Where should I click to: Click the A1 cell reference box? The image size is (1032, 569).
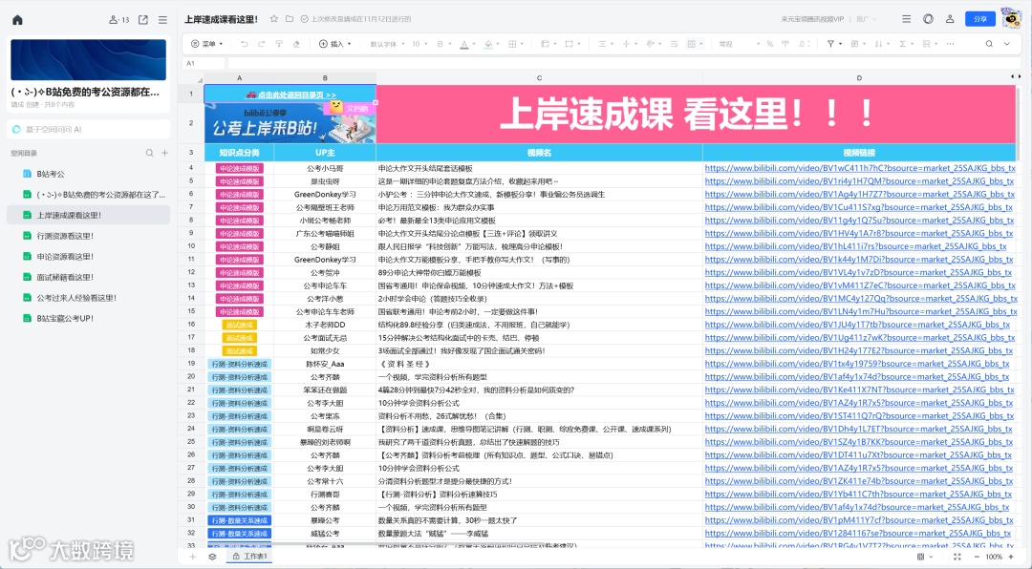[x=204, y=64]
